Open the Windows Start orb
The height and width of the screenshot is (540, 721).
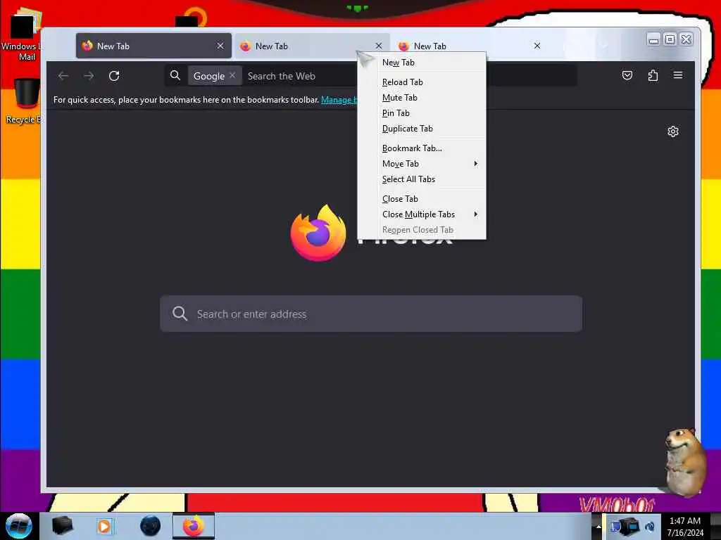(x=18, y=526)
